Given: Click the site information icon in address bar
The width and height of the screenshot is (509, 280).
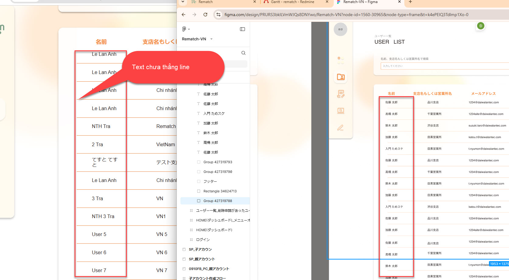Looking at the screenshot, I should [x=218, y=15].
